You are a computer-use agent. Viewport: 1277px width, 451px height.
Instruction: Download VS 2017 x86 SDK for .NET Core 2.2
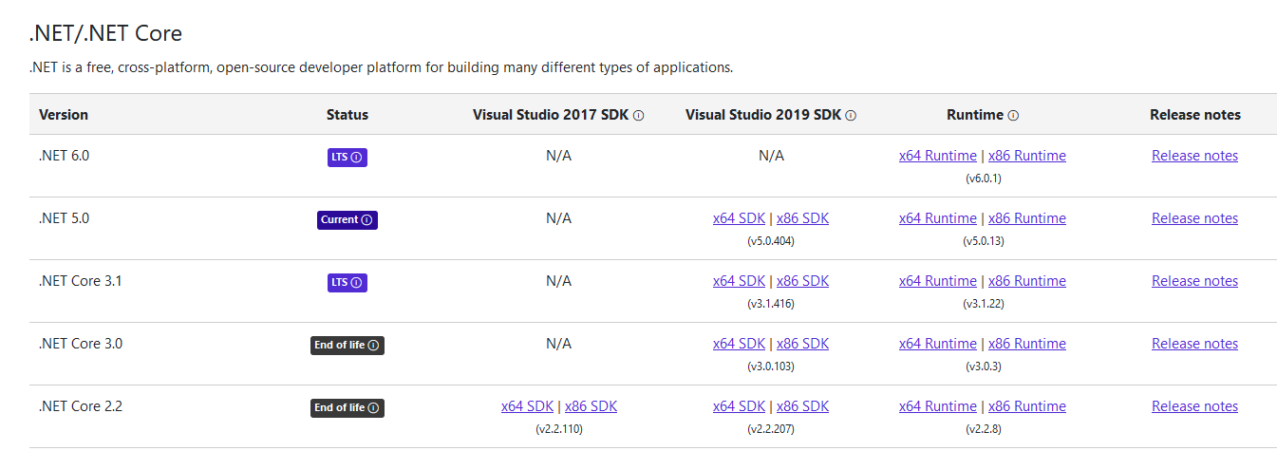coord(591,406)
